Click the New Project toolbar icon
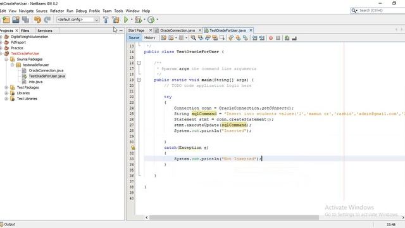405x228 pixels. (6, 20)
